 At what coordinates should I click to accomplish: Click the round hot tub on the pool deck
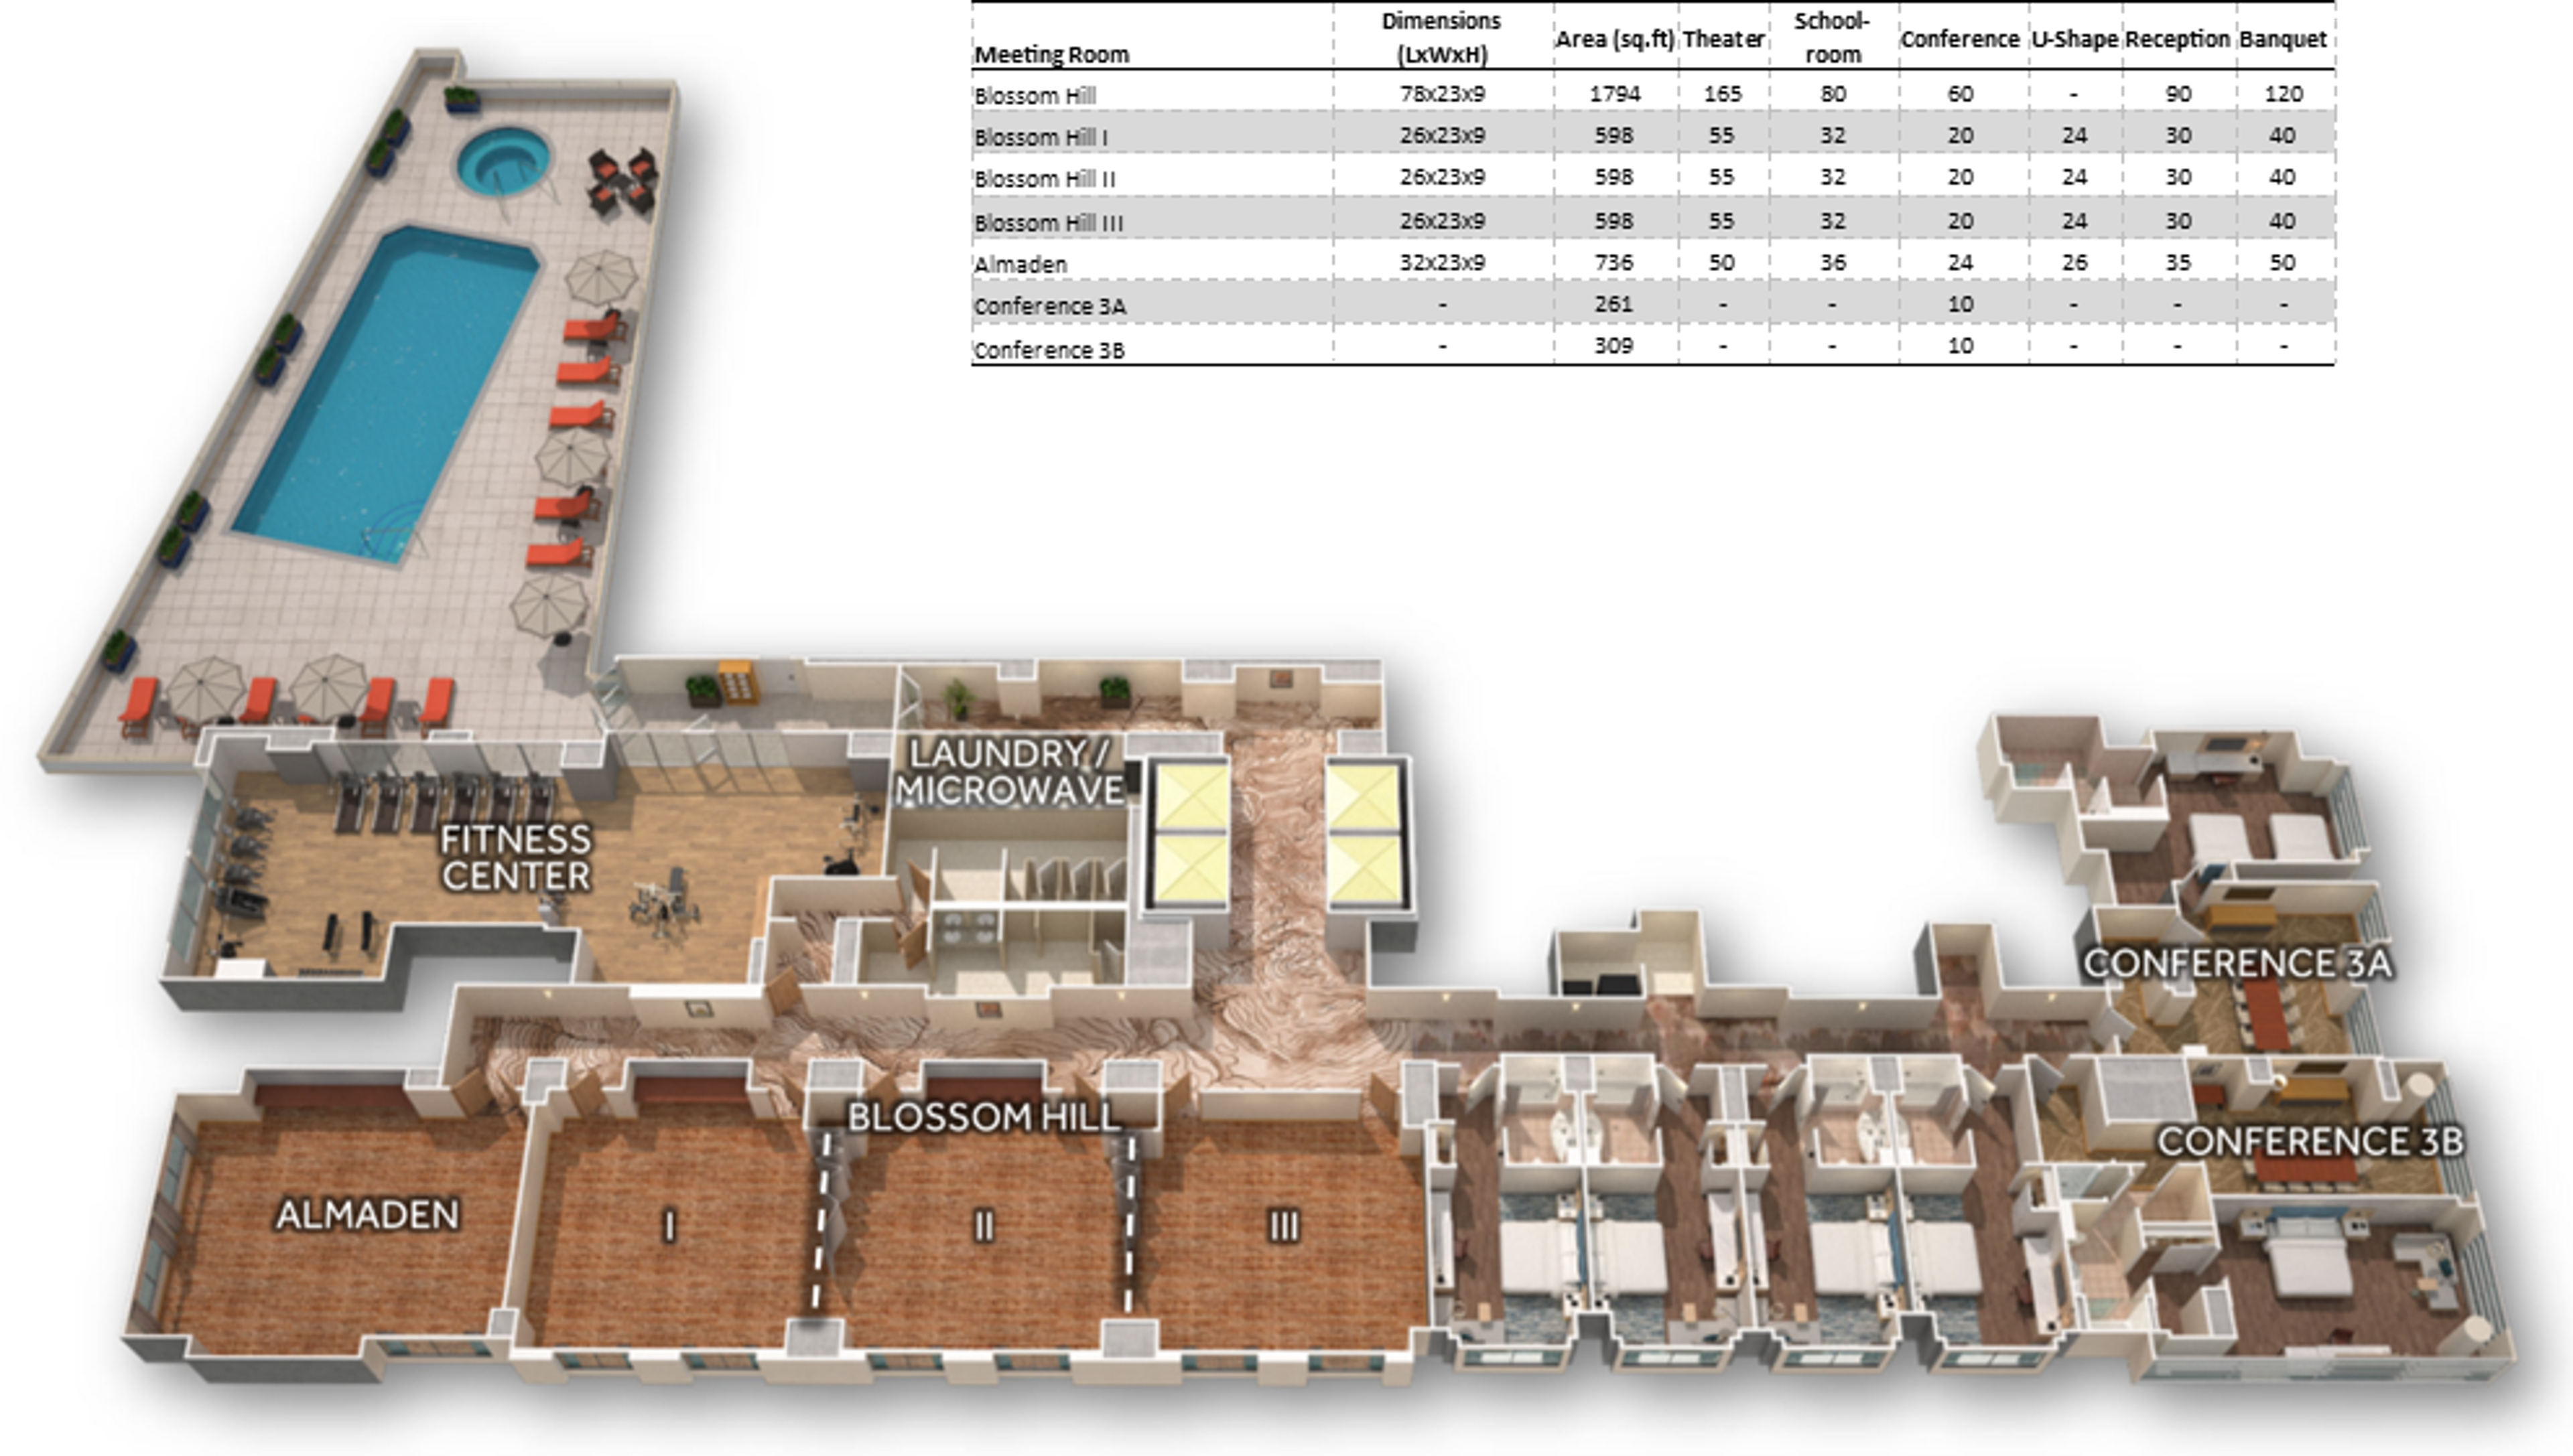503,161
